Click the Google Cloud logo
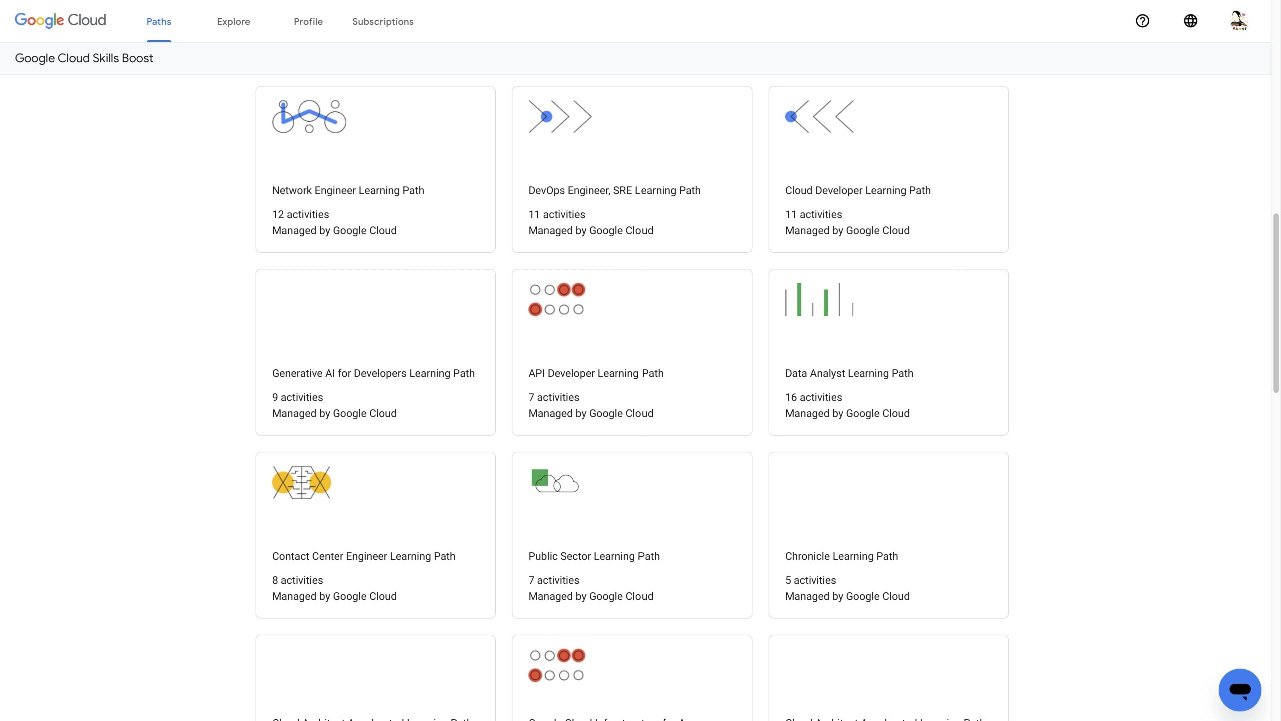 coord(60,20)
